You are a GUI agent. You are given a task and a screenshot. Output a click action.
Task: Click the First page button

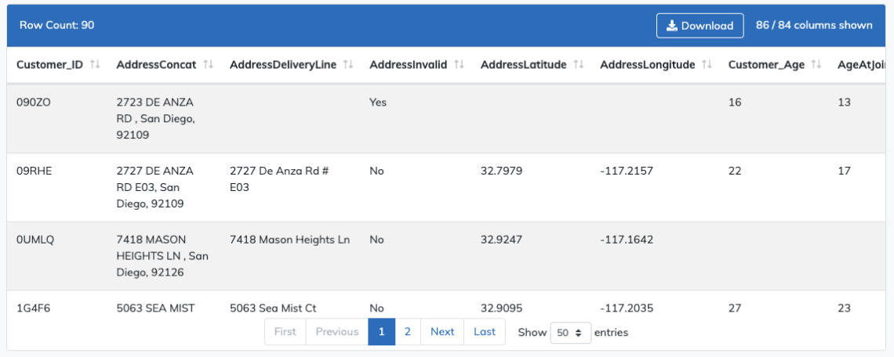(285, 332)
